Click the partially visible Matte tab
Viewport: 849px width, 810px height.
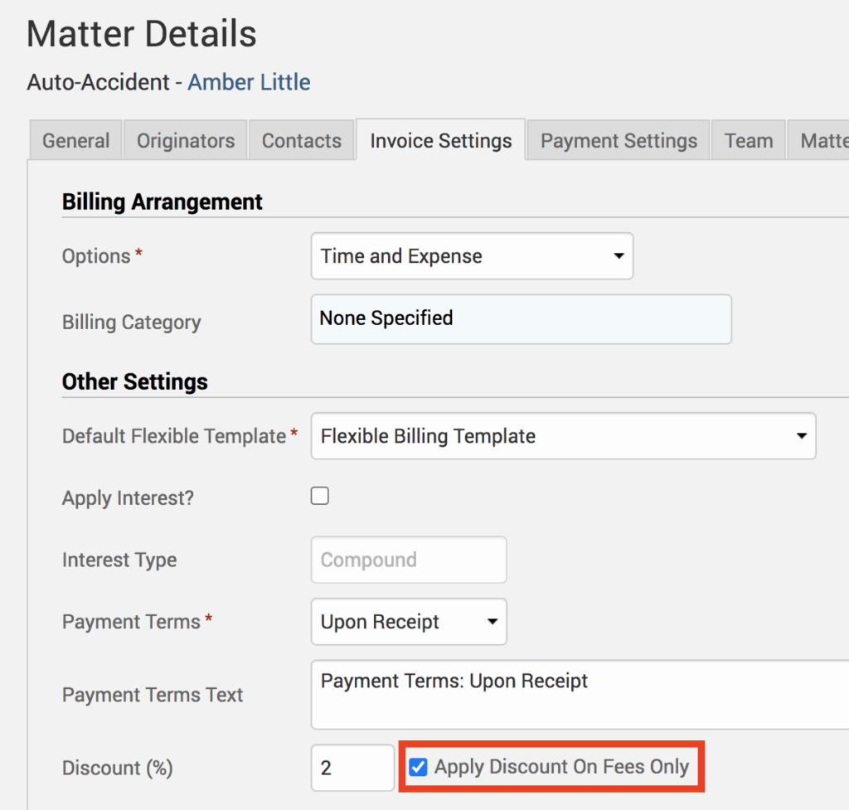point(822,141)
